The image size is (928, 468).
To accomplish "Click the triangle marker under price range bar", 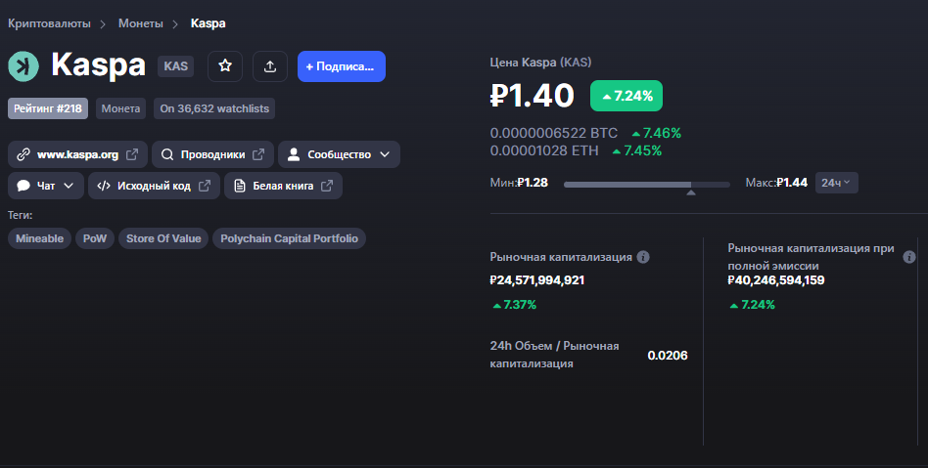I will coord(691,192).
